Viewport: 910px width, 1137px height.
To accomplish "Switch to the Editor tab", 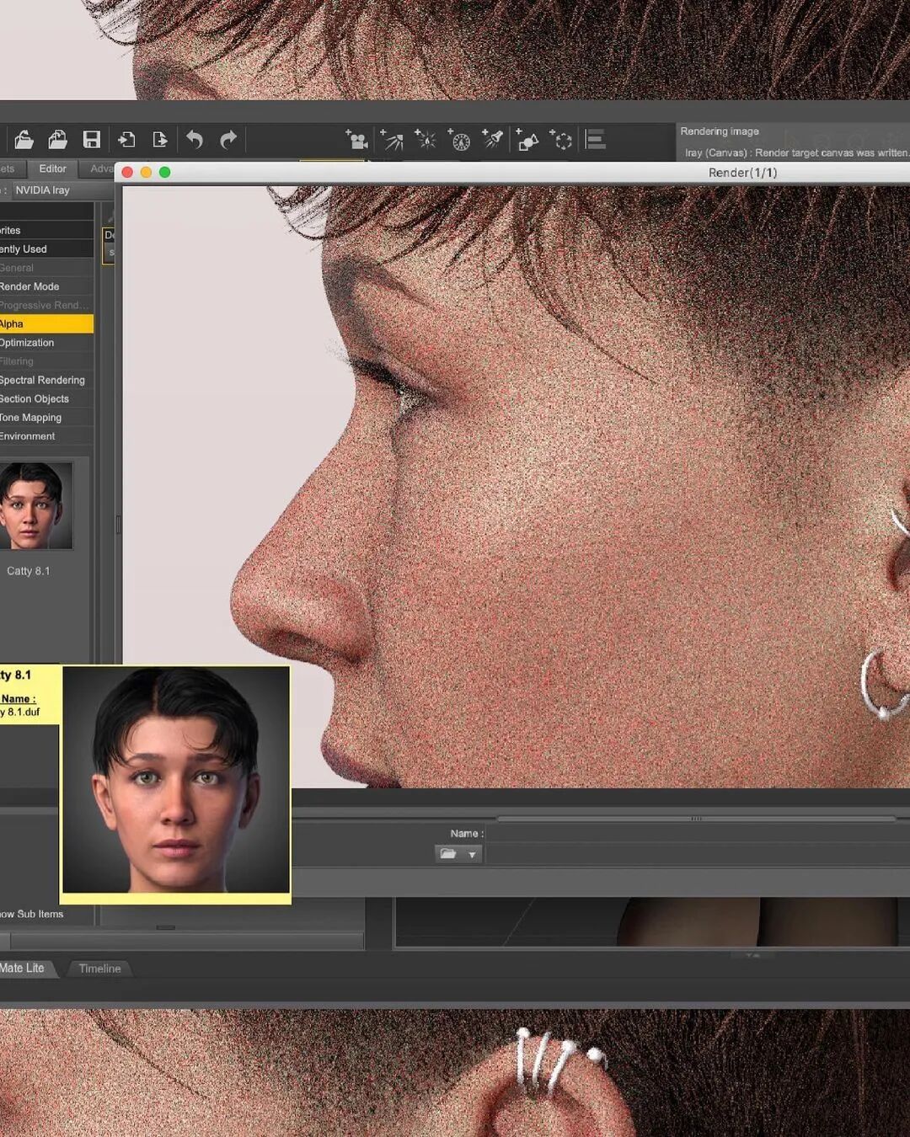I will (x=52, y=168).
